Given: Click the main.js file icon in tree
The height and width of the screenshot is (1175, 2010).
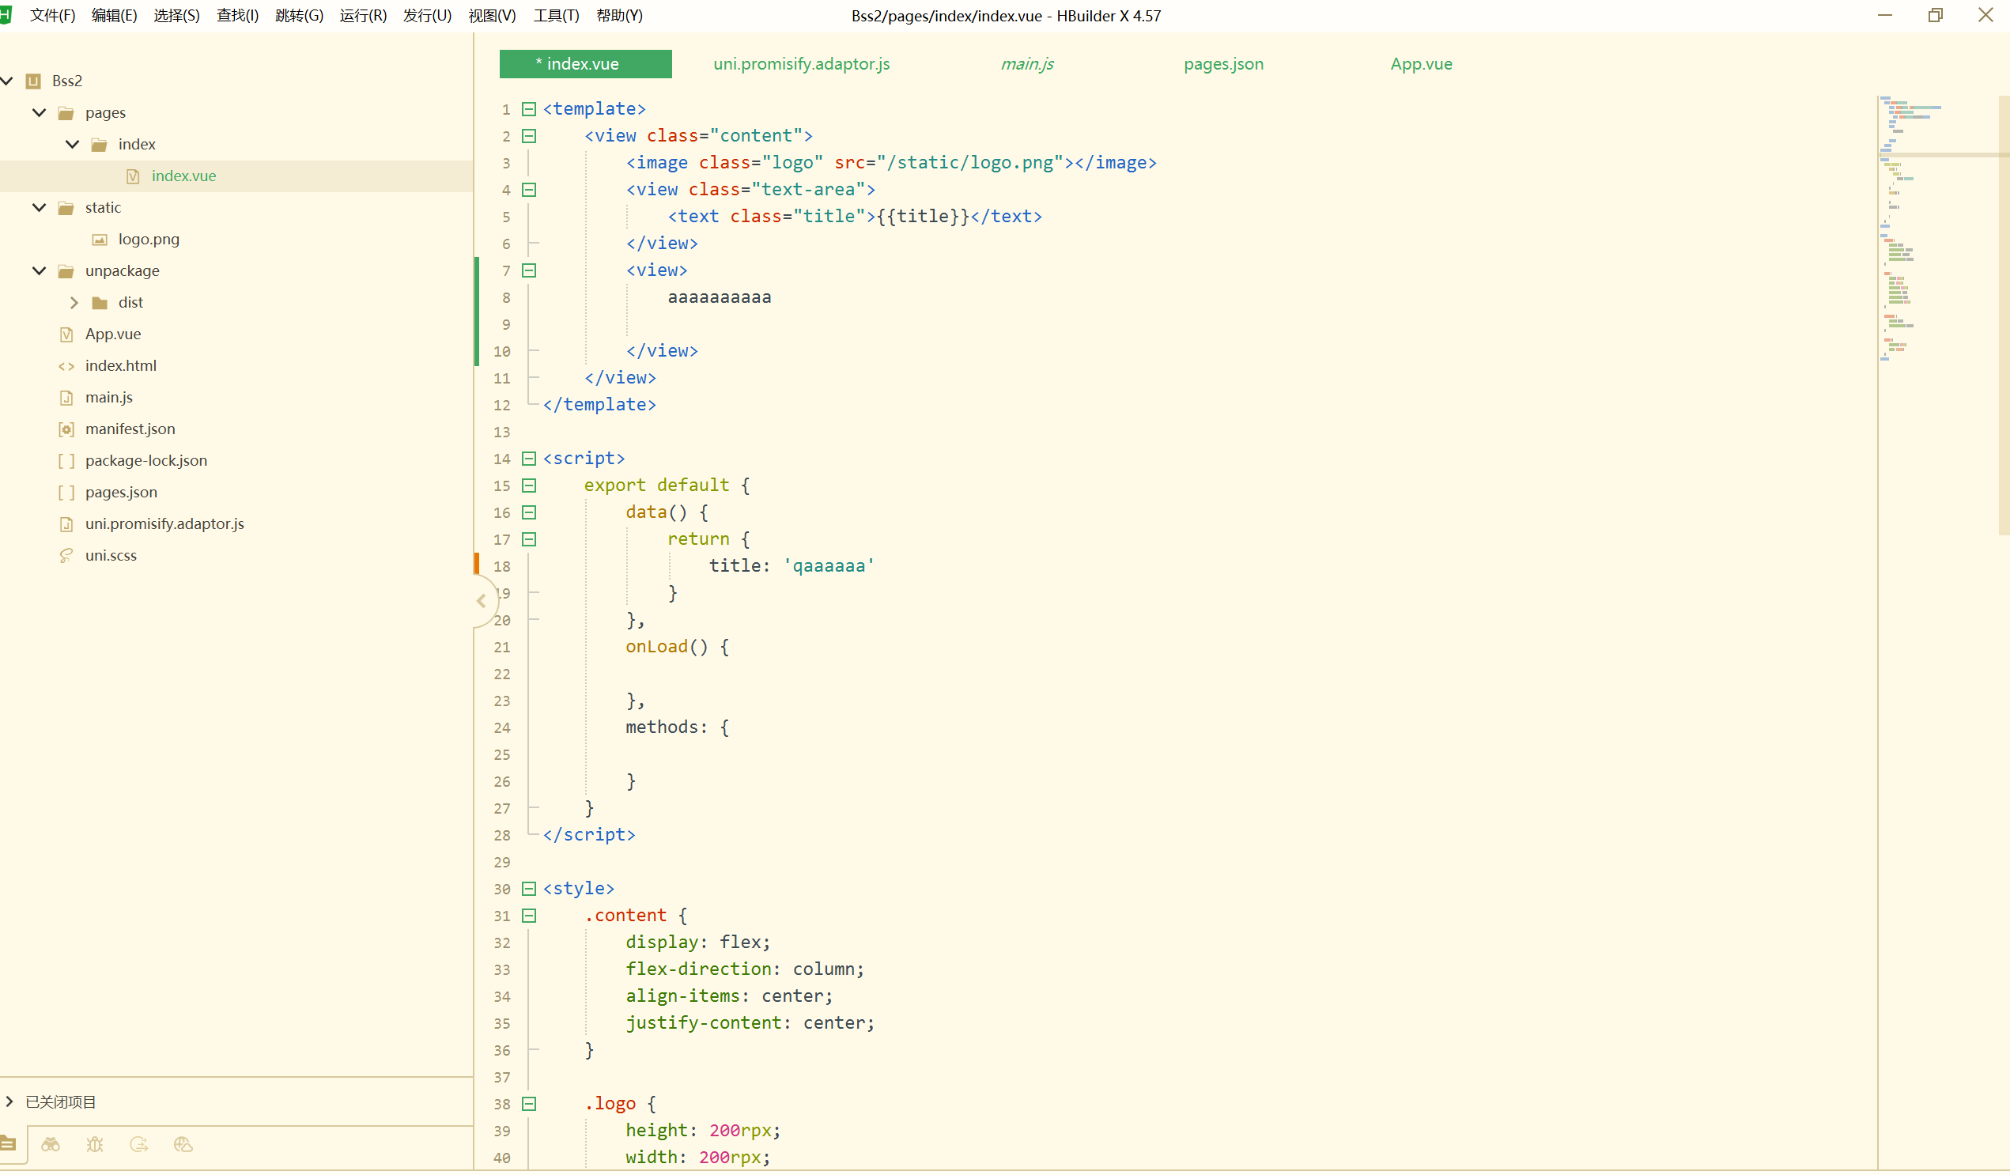Looking at the screenshot, I should point(67,397).
